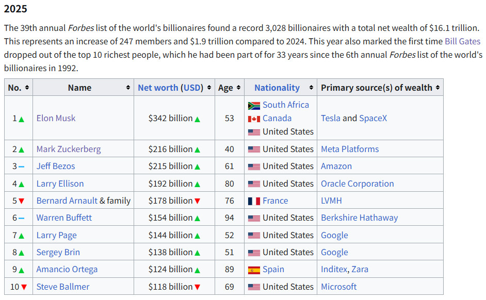Click red down arrow beside $178 billion
The height and width of the screenshot is (300, 486).
(x=198, y=201)
